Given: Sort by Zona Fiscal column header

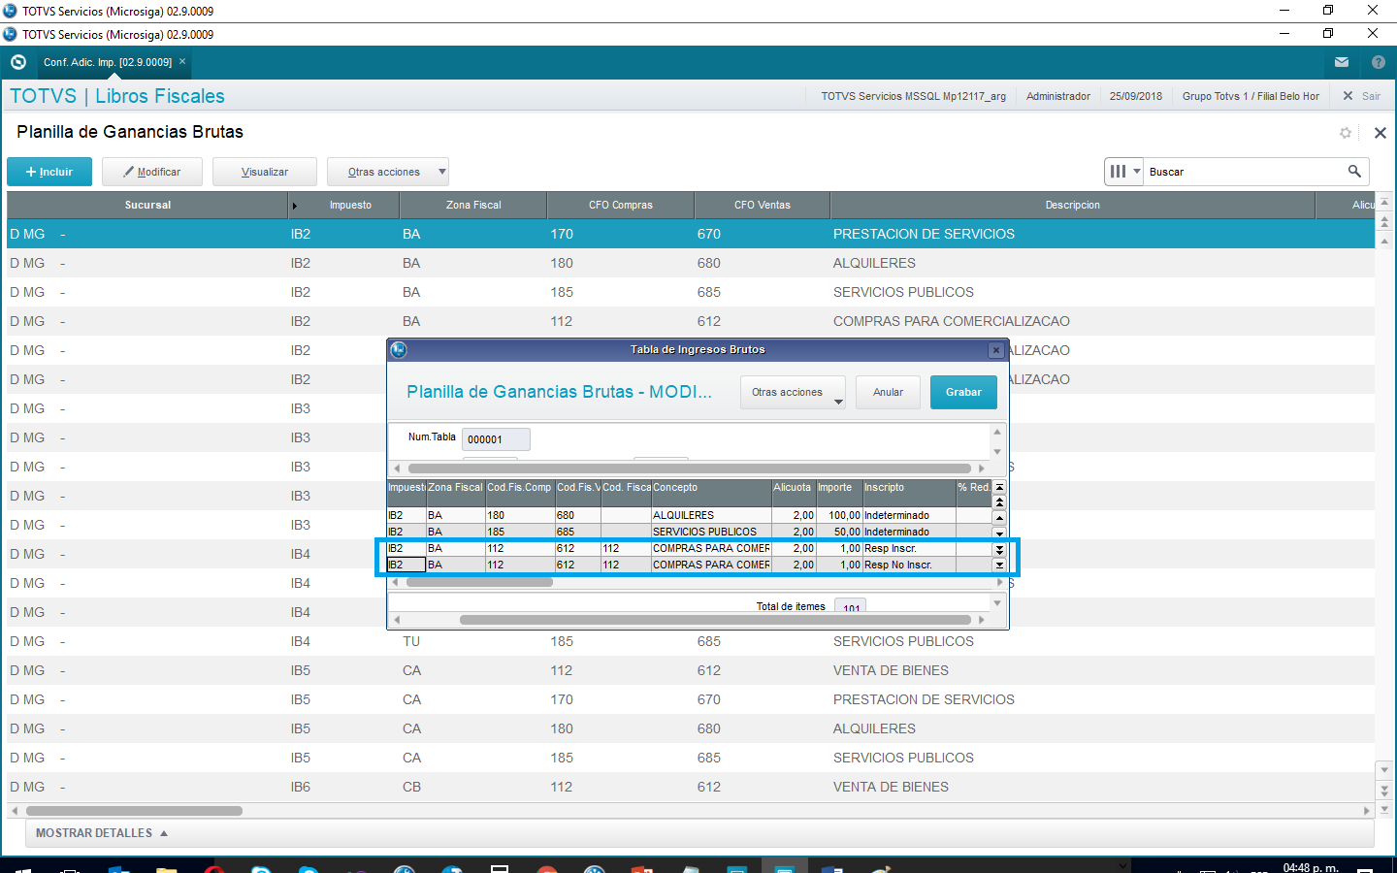Looking at the screenshot, I should click(x=473, y=206).
